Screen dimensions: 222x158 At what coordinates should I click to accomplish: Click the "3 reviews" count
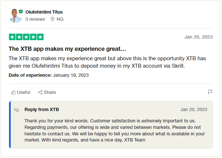(35, 19)
